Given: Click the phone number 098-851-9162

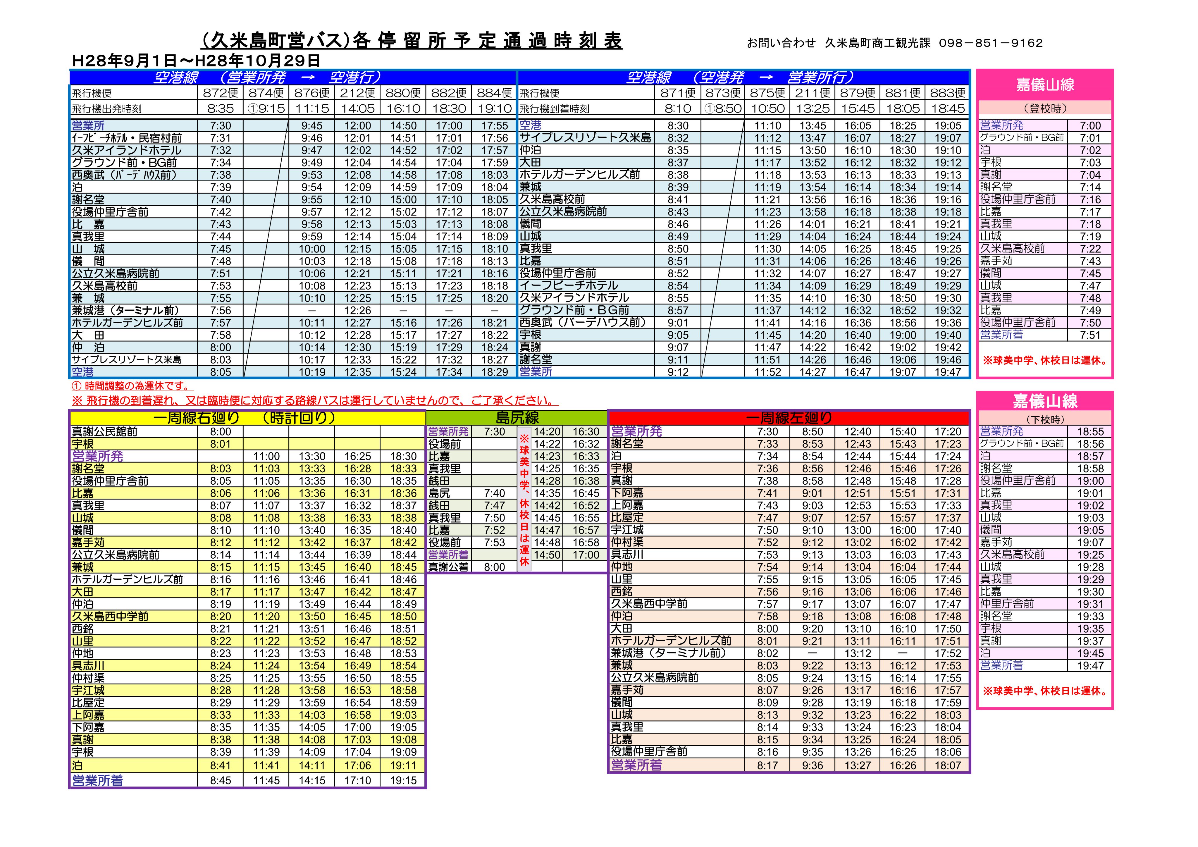Looking at the screenshot, I should [x=991, y=43].
